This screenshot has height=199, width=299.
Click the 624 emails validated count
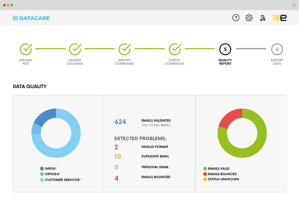tap(120, 122)
